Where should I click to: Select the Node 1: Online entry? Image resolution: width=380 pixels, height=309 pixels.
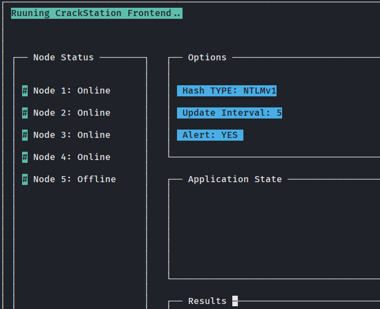point(71,91)
